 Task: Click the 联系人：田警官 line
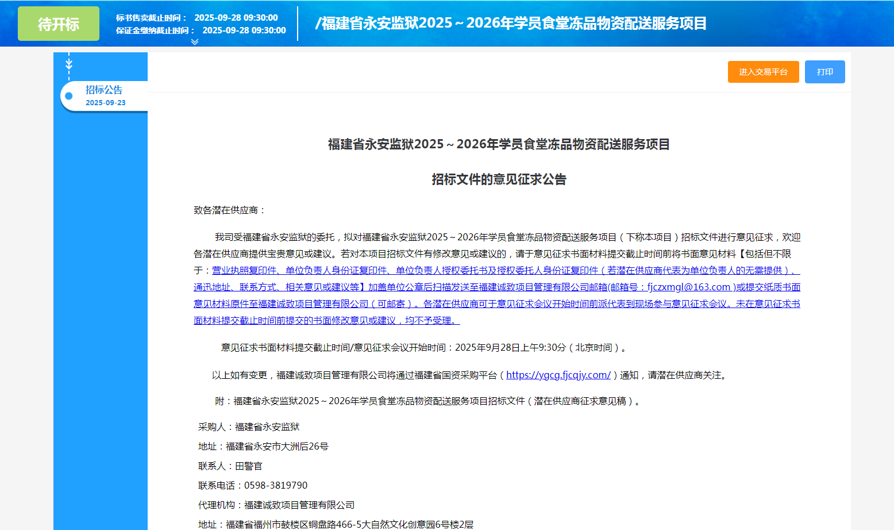point(230,466)
